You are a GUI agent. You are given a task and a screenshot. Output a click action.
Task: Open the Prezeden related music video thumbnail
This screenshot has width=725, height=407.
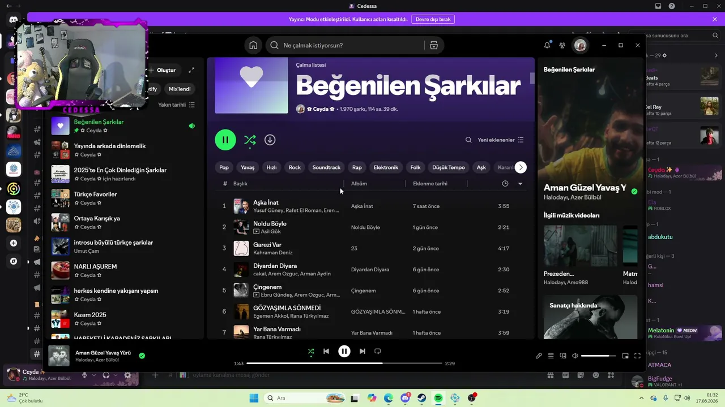(x=580, y=246)
